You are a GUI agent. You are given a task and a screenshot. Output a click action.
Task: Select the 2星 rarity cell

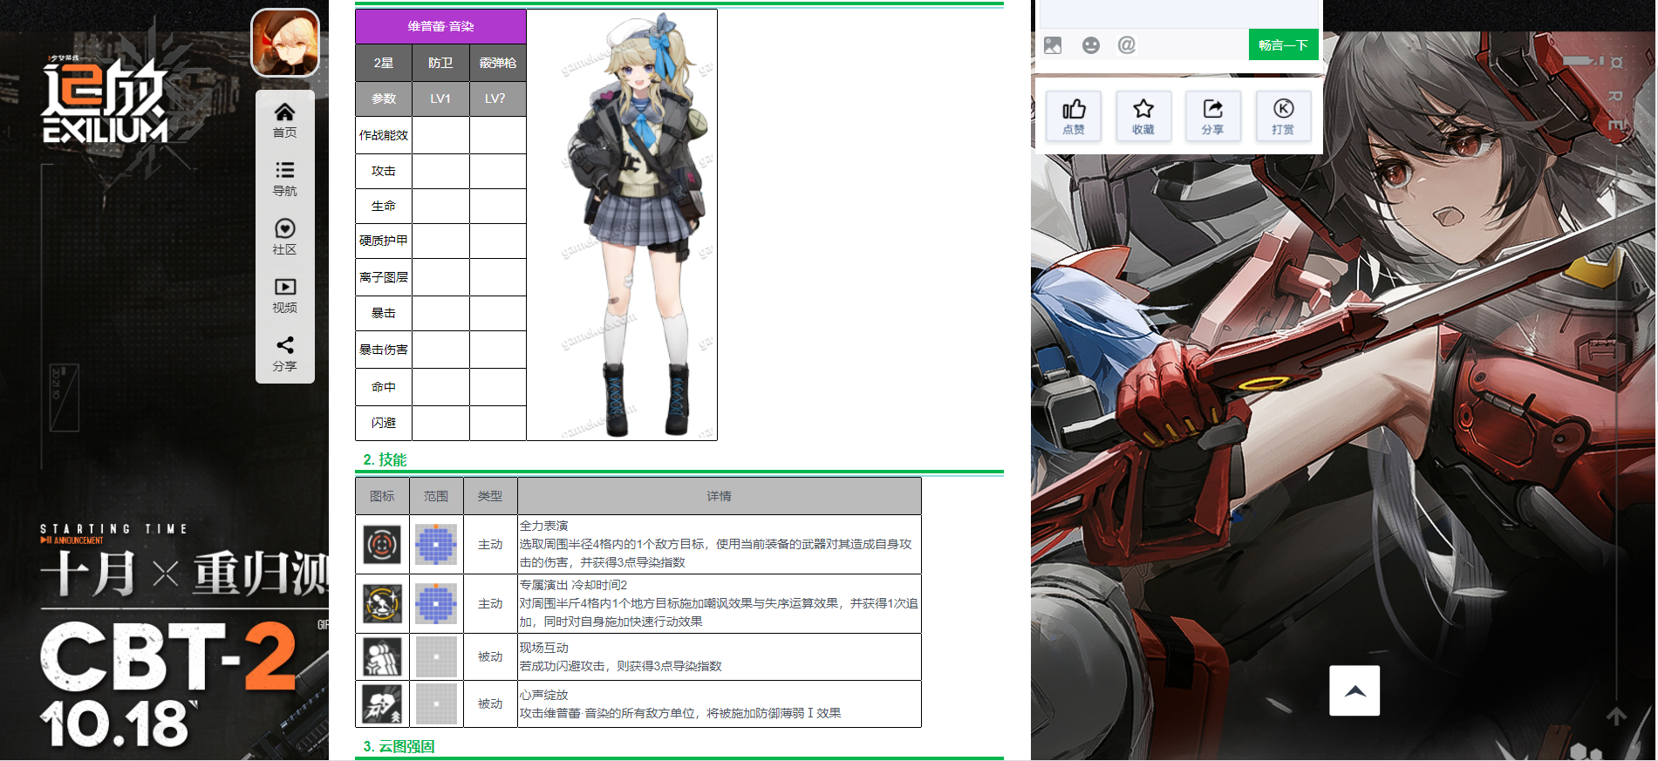point(384,63)
